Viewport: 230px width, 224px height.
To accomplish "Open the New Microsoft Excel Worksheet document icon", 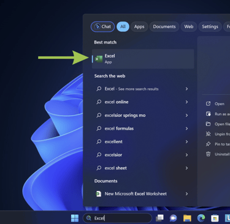I will coord(99,194).
